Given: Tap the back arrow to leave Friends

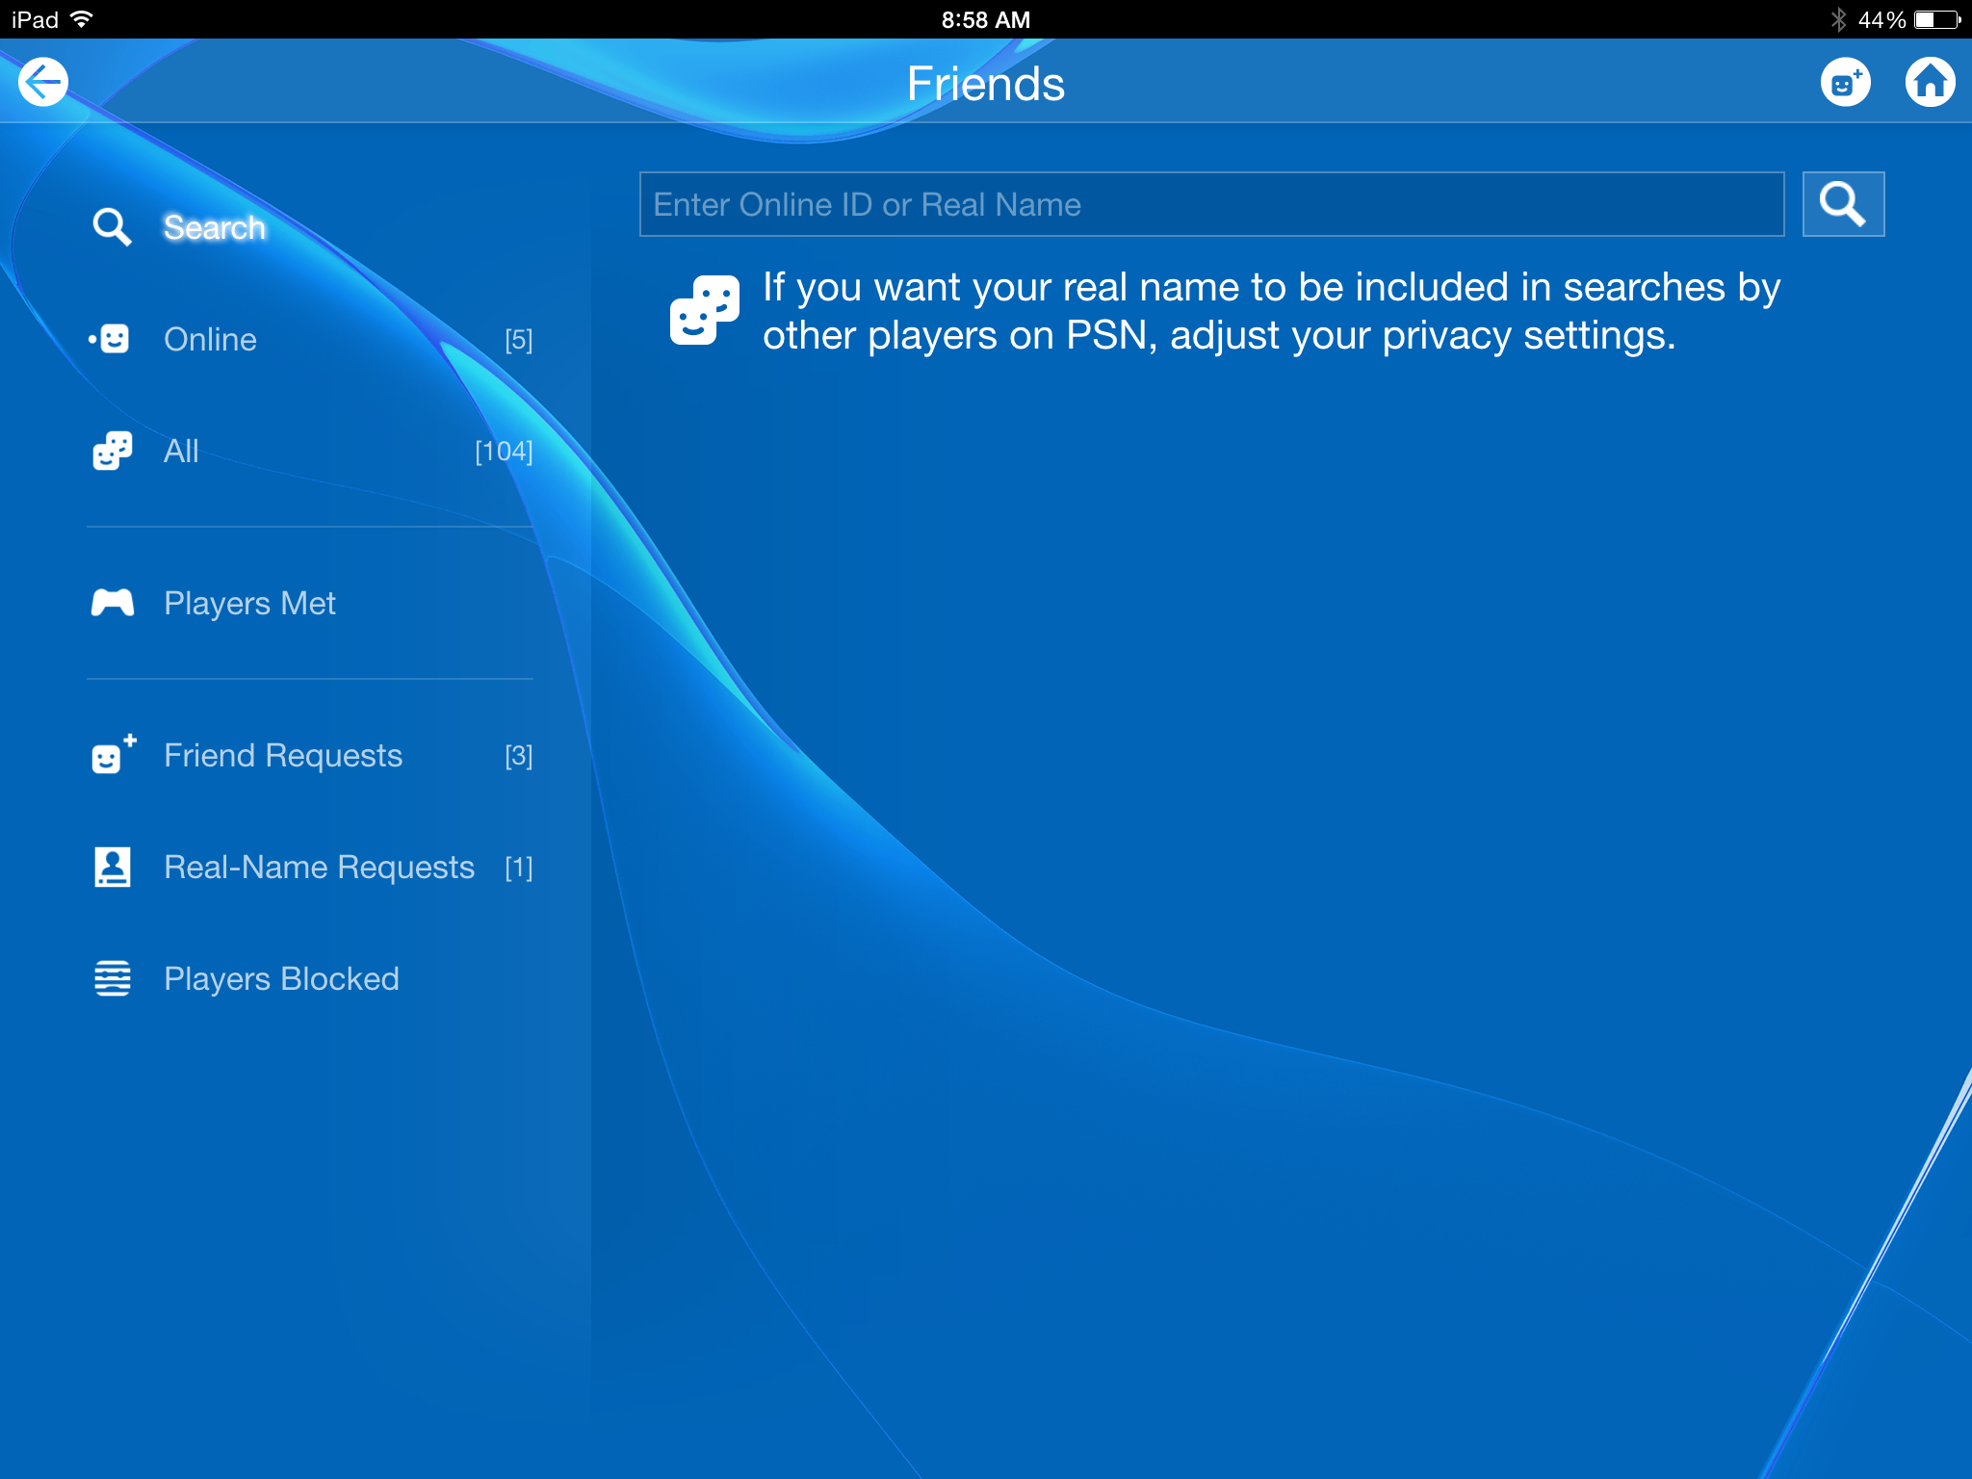Looking at the screenshot, I should click(x=43, y=81).
